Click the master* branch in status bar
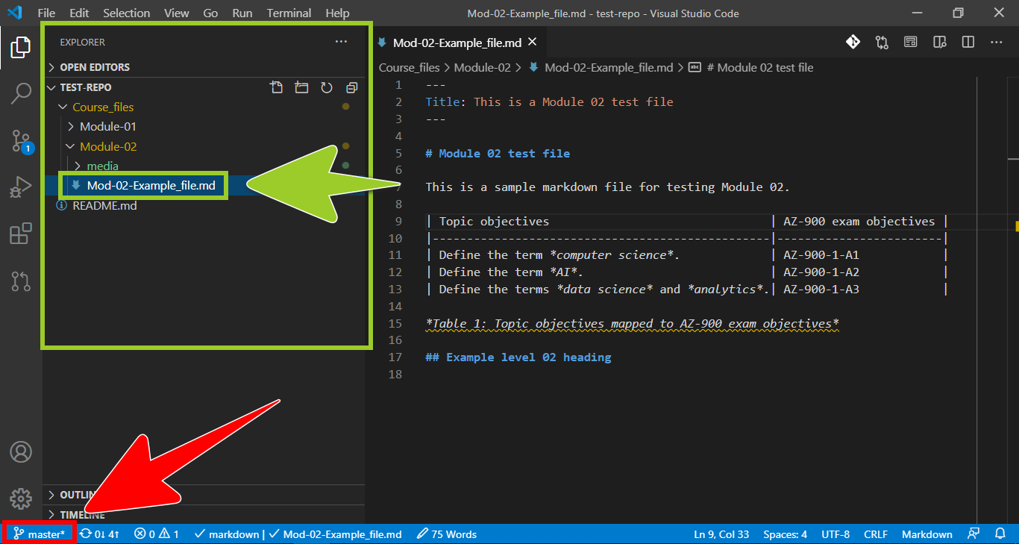Image resolution: width=1019 pixels, height=544 pixels. pyautogui.click(x=40, y=534)
